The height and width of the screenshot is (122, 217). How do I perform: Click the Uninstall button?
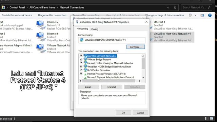tap(112, 87)
